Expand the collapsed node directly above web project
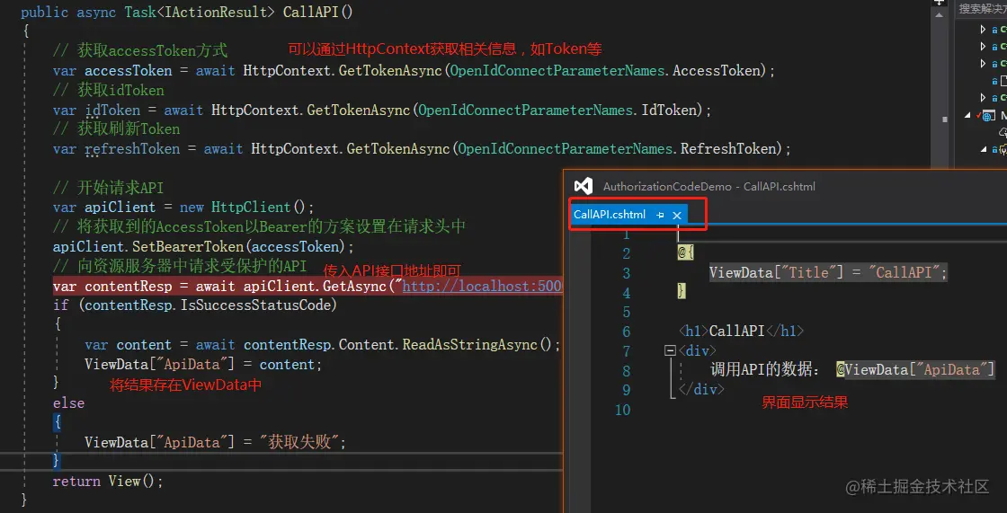The width and height of the screenshot is (1007, 513). coord(983,98)
